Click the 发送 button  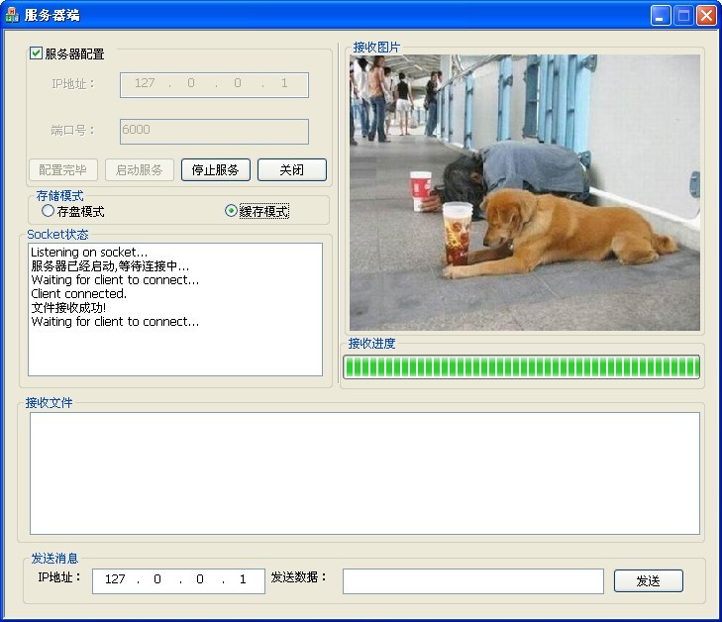tap(649, 581)
